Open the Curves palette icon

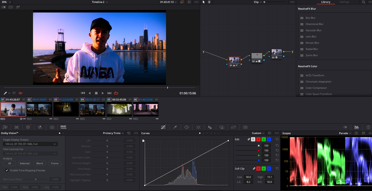[x=163, y=127]
